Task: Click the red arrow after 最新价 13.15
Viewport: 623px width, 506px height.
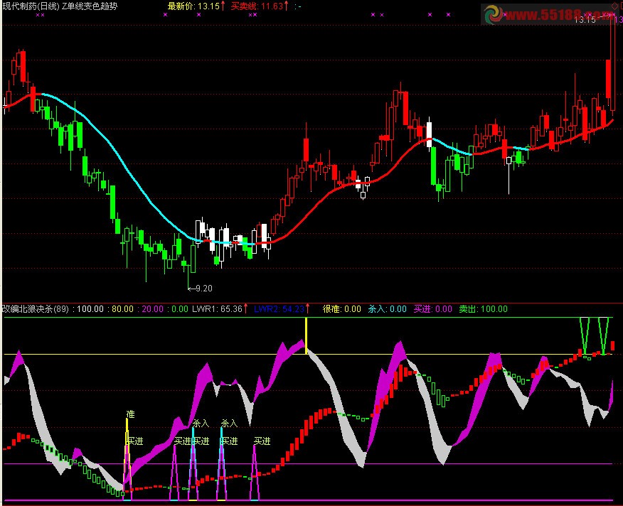Action: (223, 6)
